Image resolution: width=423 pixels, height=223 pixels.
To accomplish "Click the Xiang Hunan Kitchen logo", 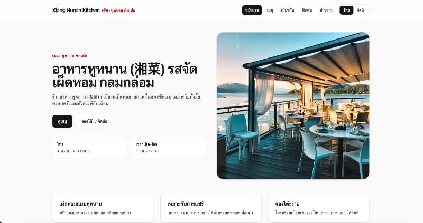I will (x=76, y=10).
